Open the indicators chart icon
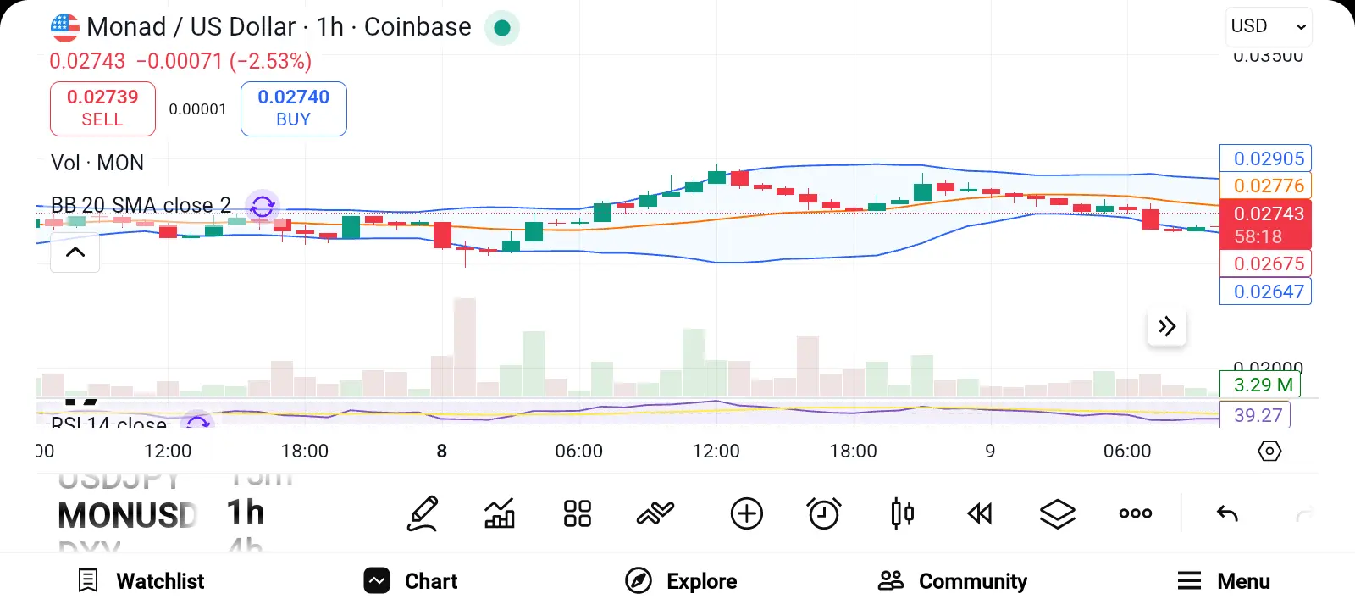This screenshot has height=610, width=1355. point(500,513)
